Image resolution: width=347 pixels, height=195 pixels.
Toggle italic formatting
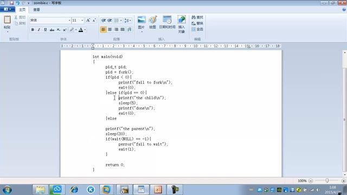(x=39, y=30)
